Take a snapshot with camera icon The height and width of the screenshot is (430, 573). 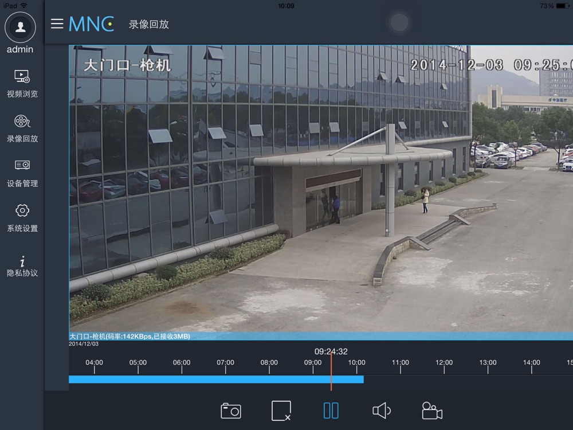coord(231,411)
